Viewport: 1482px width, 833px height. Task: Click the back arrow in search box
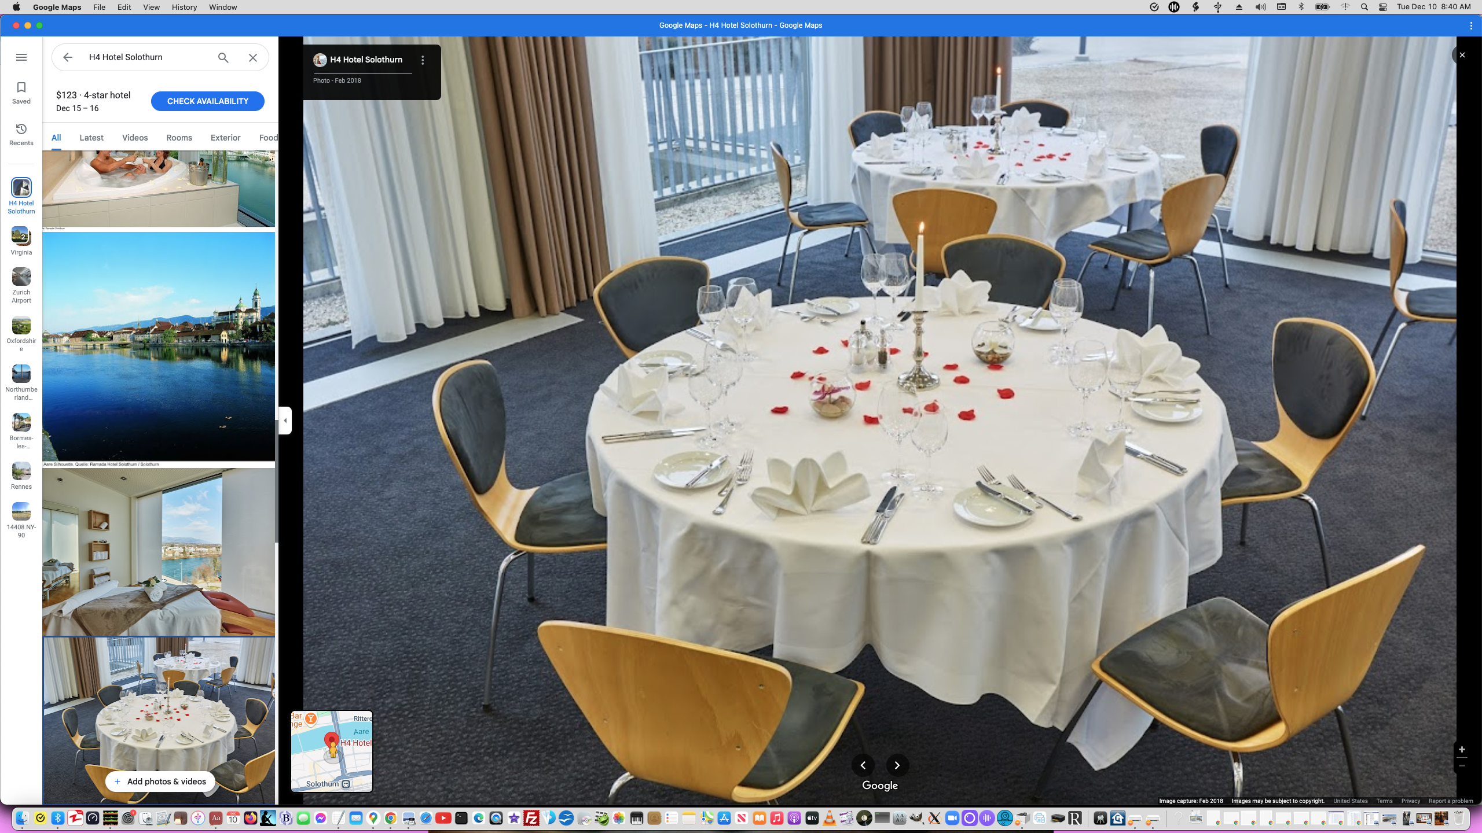68,57
